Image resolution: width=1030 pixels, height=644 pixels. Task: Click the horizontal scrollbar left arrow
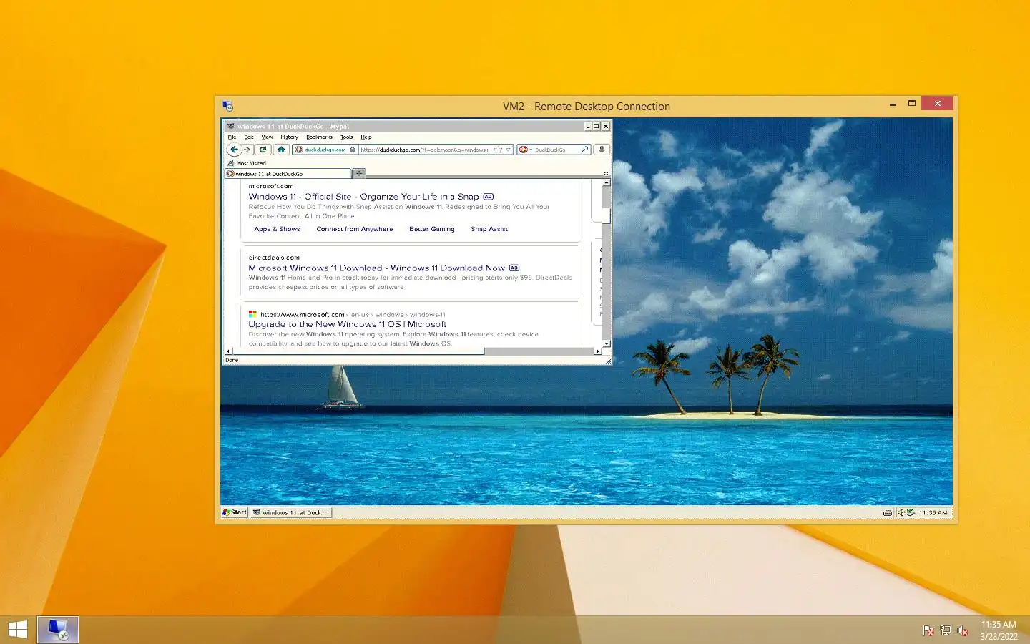point(229,351)
